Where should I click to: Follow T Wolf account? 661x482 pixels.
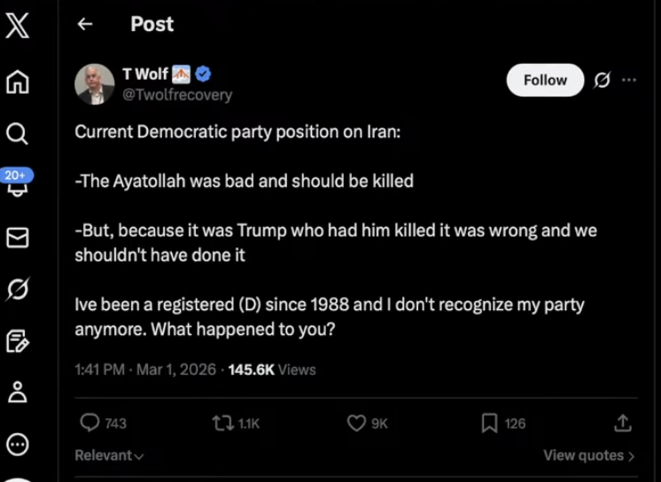coord(545,80)
